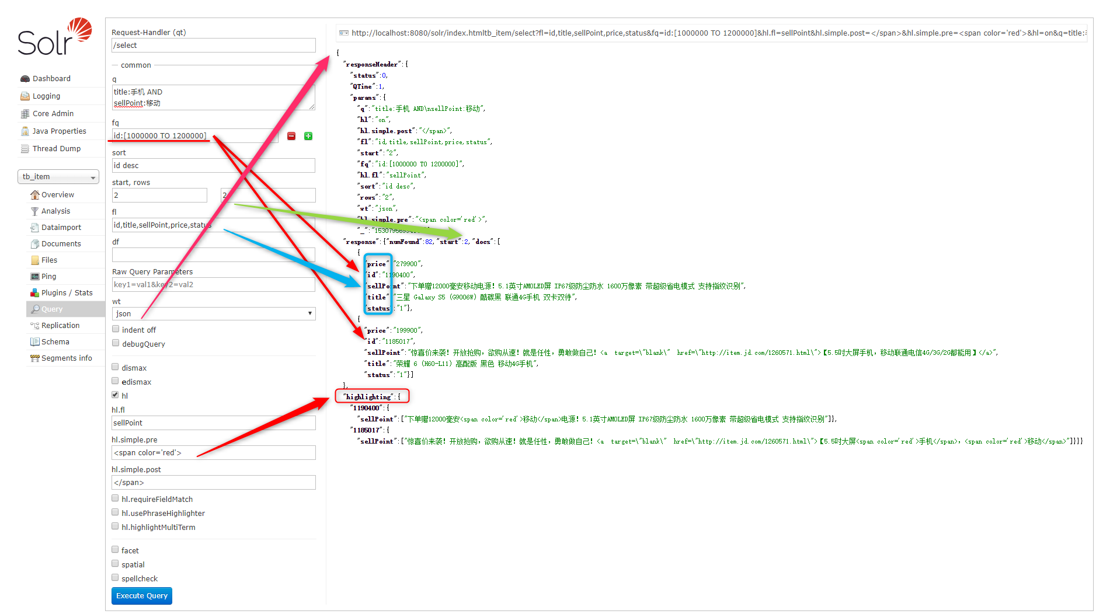1096x614 pixels.
Task: Click the Java Properties icon
Action: pos(25,131)
